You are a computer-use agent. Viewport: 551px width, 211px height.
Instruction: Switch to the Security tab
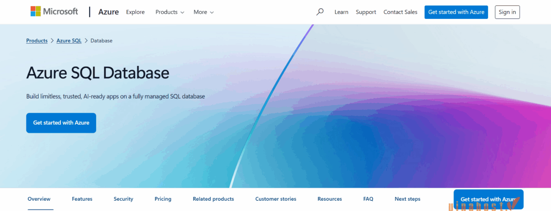pos(124,199)
